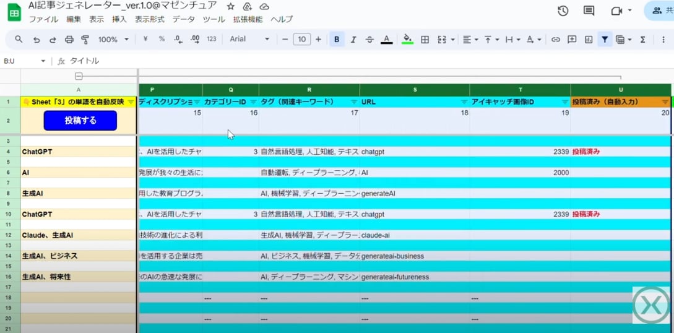This screenshot has height=333, width=674.
Task: Click the insert link icon
Action: pos(556,40)
